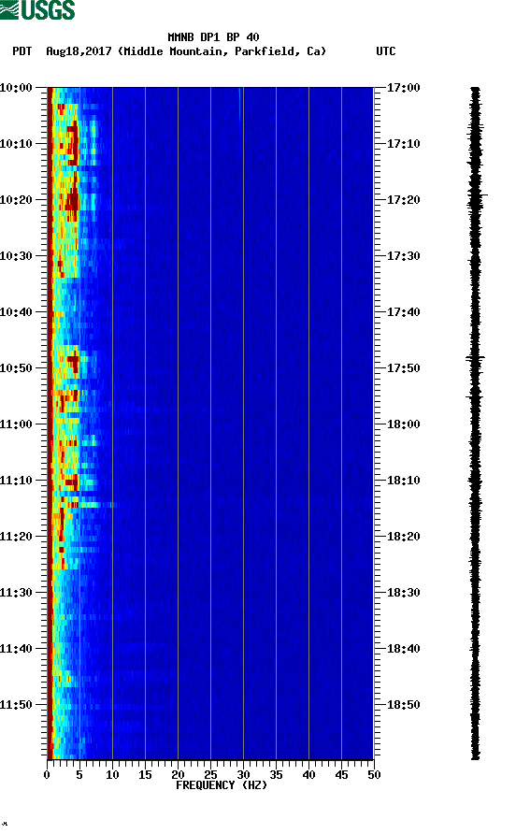Click the '18:50' UTC time label

pyautogui.click(x=403, y=705)
